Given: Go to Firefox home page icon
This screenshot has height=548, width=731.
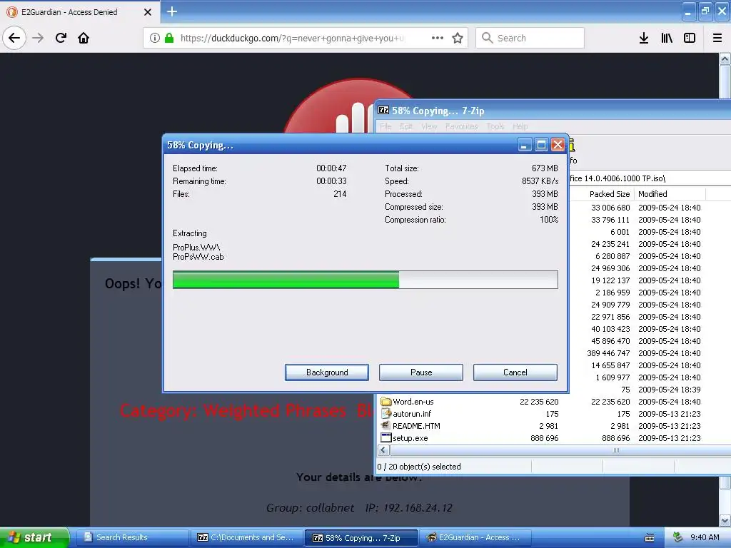Looking at the screenshot, I should click(84, 38).
